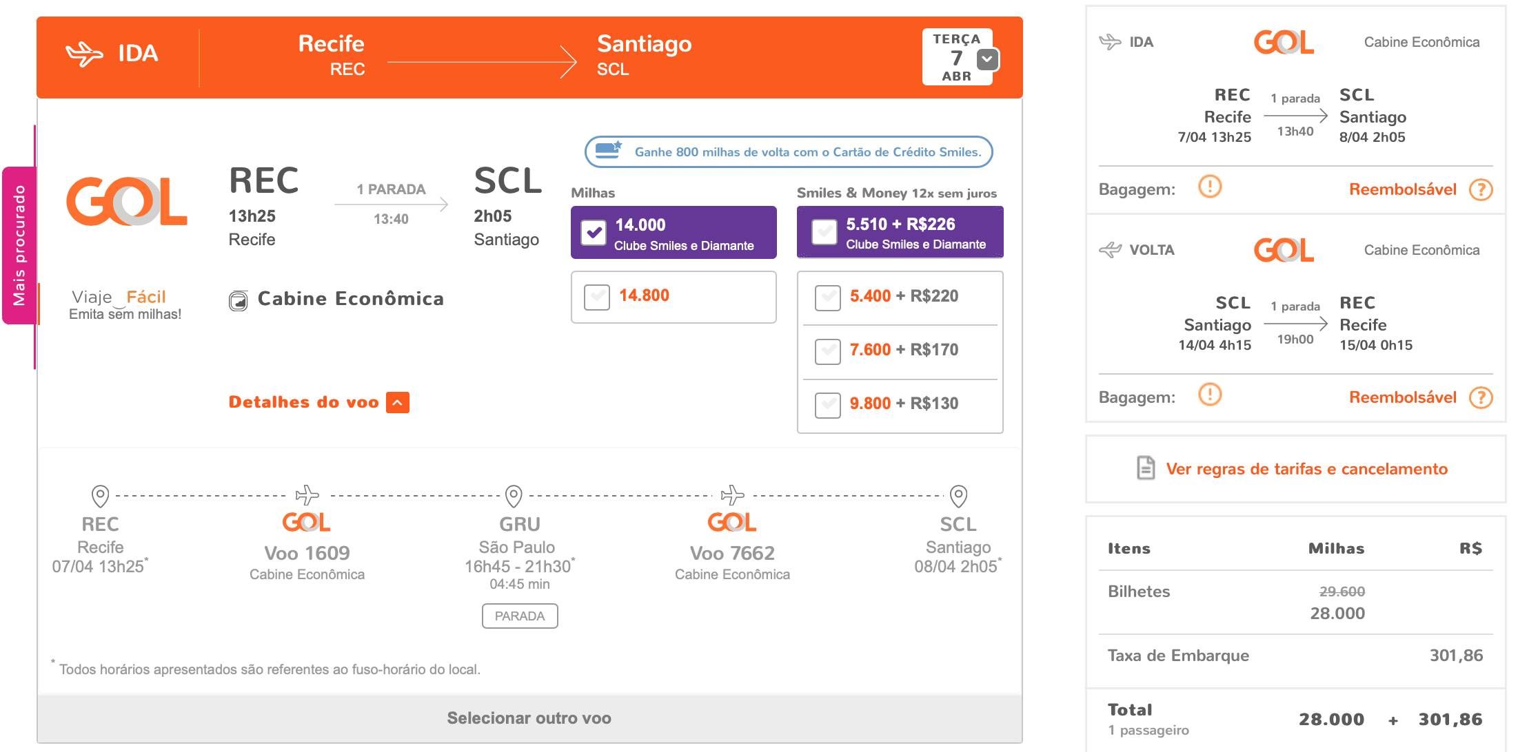Click the GRU stopover location pin
Screen dimensions: 1518x752
pyautogui.click(x=514, y=496)
